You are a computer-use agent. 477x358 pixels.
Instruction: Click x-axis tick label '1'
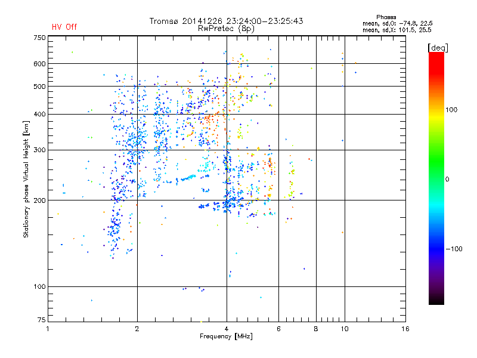point(48,329)
